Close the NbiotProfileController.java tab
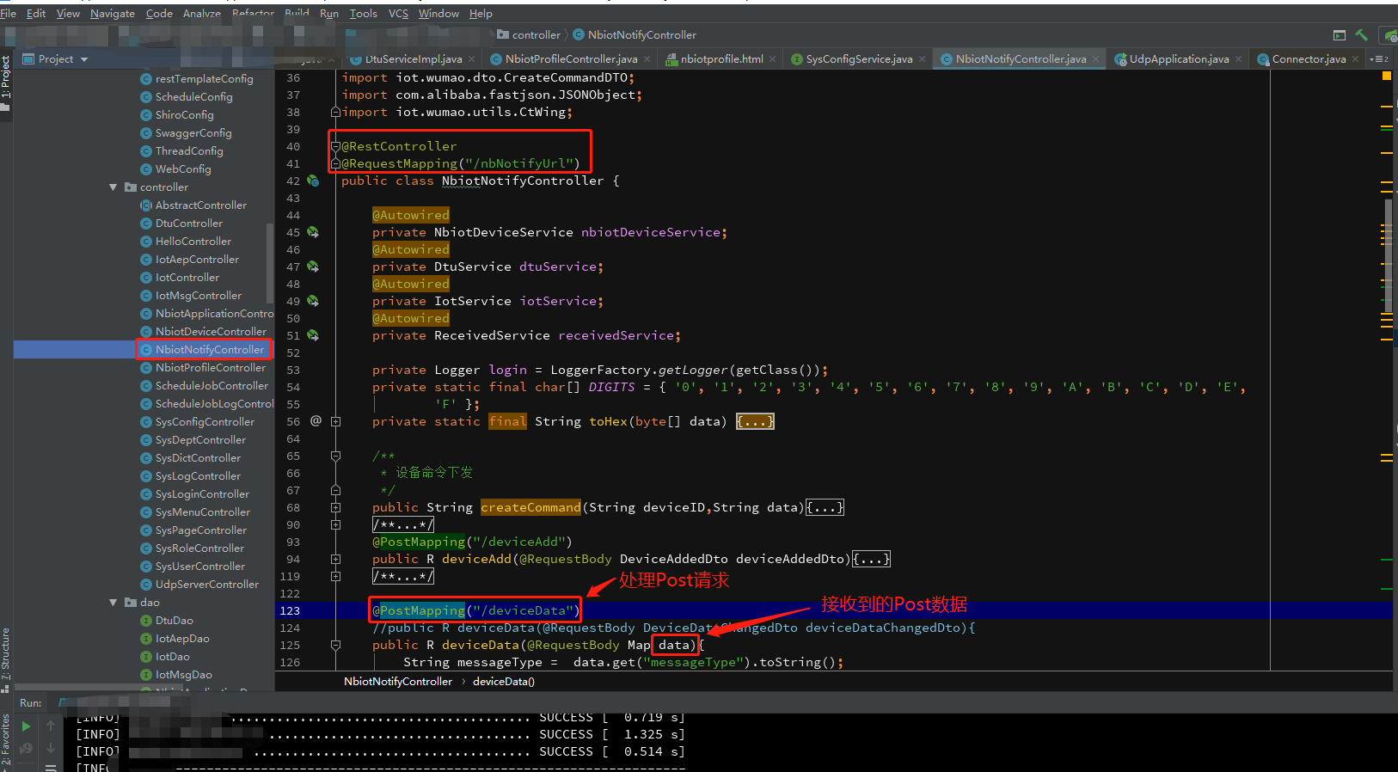This screenshot has width=1398, height=772. [647, 59]
